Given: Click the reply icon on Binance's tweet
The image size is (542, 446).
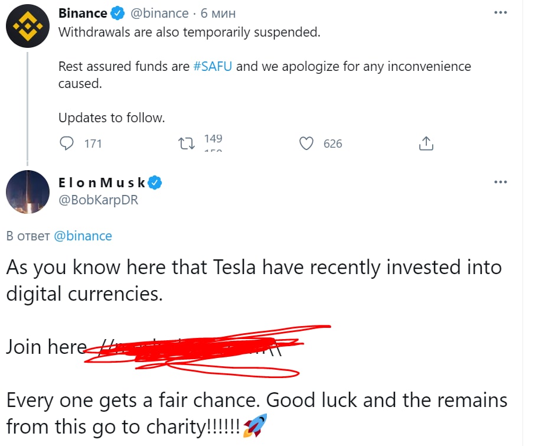Looking at the screenshot, I should [68, 144].
